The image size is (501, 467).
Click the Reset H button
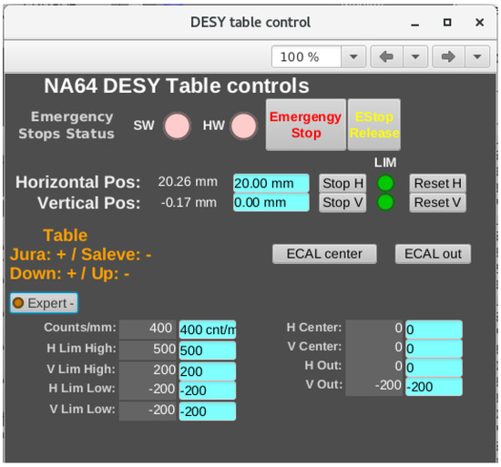tap(438, 183)
